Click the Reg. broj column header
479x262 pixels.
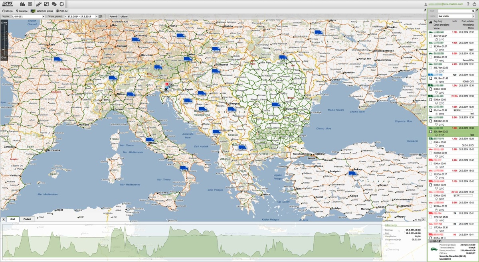click(x=438, y=21)
